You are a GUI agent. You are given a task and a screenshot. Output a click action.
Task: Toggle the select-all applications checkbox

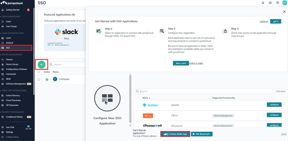(x=39, y=72)
